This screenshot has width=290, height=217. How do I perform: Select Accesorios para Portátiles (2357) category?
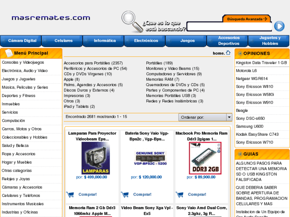[93, 63]
